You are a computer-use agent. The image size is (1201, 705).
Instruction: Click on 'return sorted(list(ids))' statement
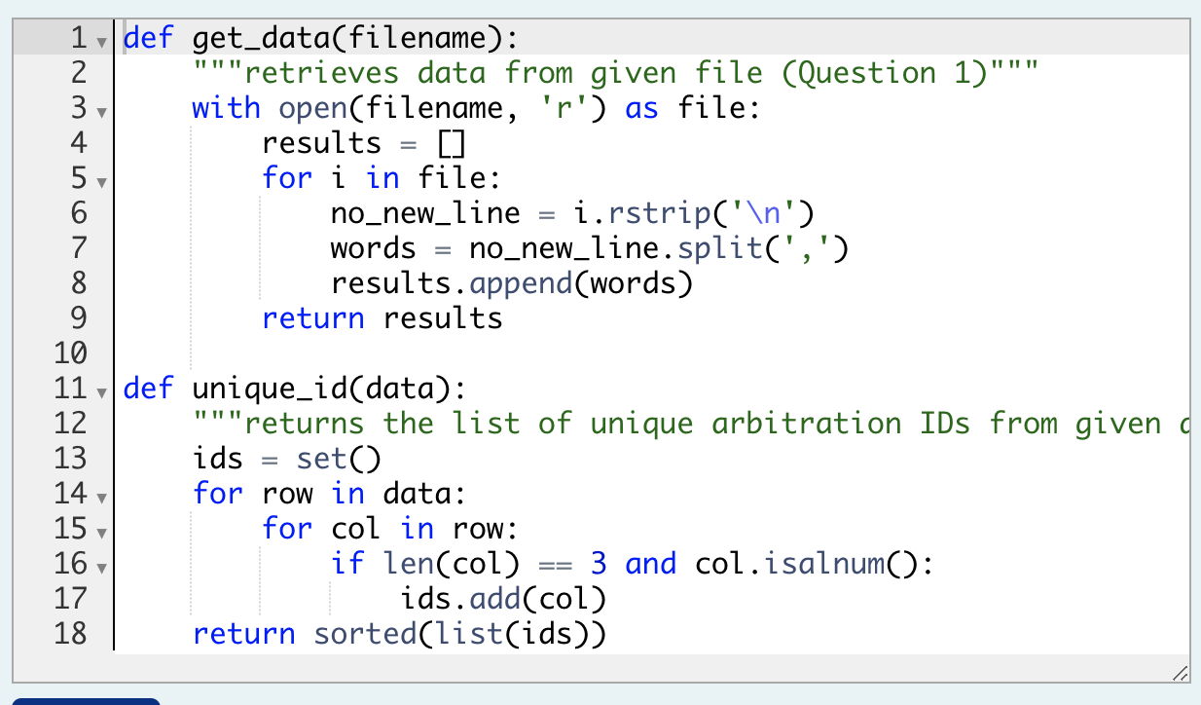pyautogui.click(x=399, y=634)
